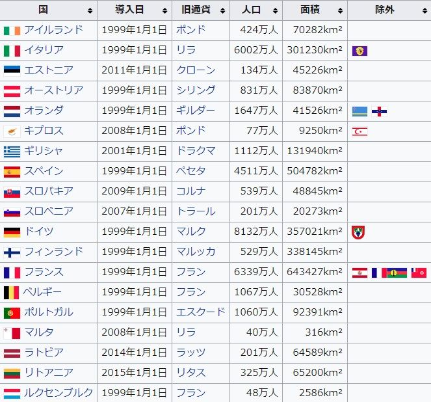Sort table by 国 column
The width and height of the screenshot is (431, 402).
[90, 10]
